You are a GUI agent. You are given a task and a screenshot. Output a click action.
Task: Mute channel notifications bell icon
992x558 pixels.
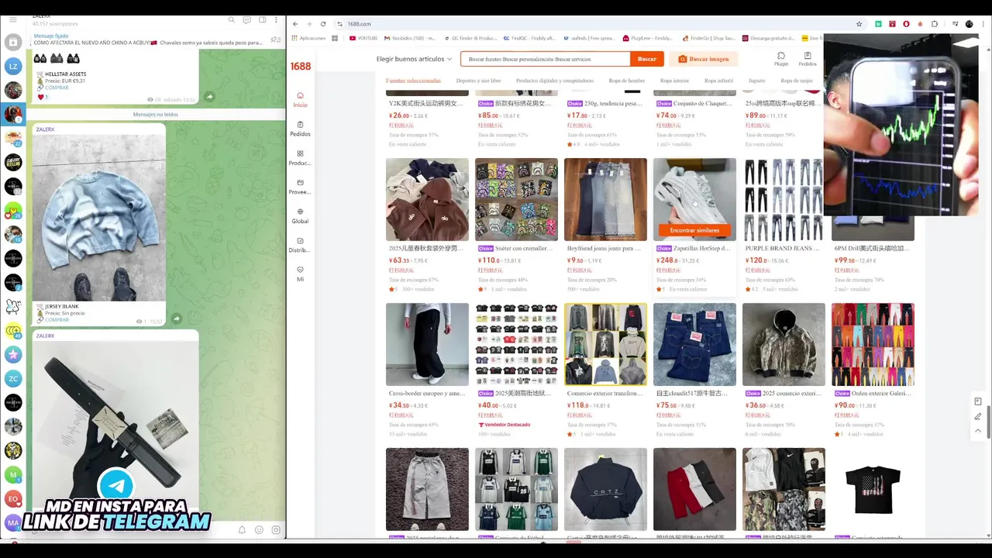242,530
